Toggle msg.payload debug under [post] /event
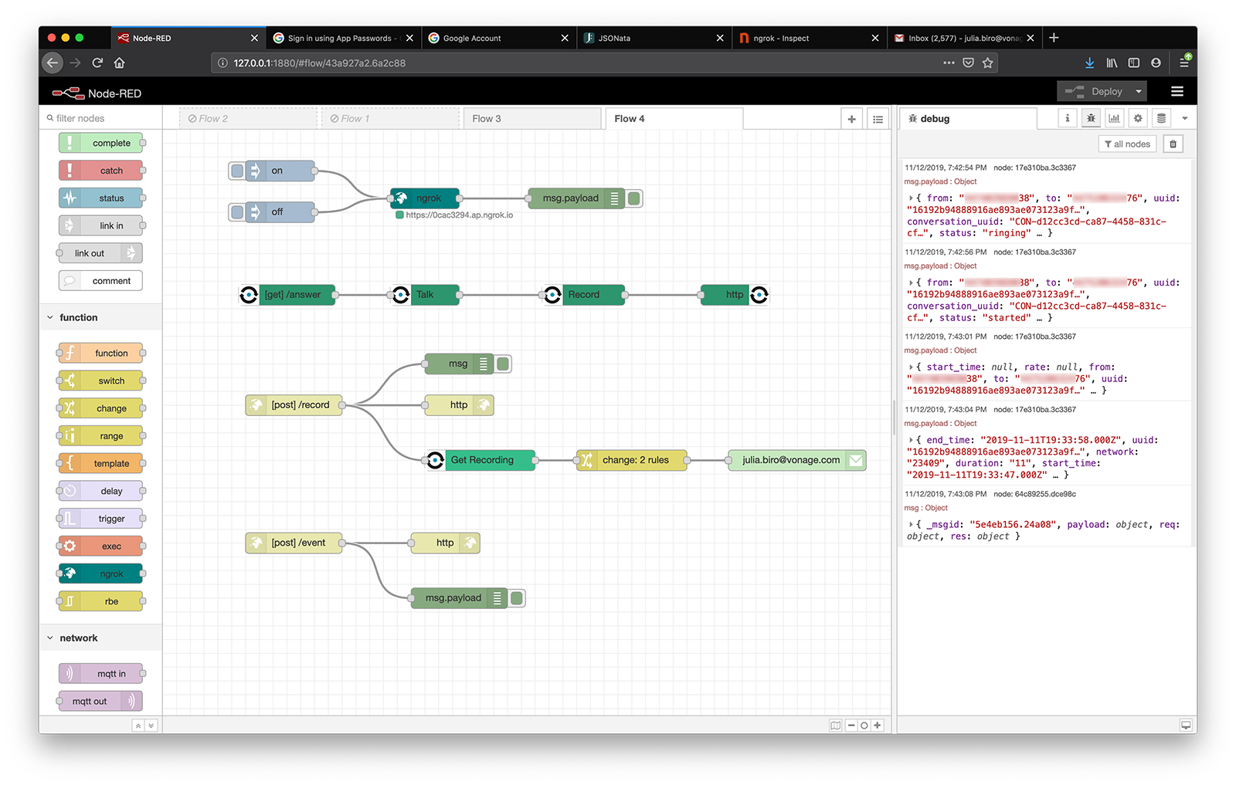This screenshot has width=1236, height=785. 517,598
